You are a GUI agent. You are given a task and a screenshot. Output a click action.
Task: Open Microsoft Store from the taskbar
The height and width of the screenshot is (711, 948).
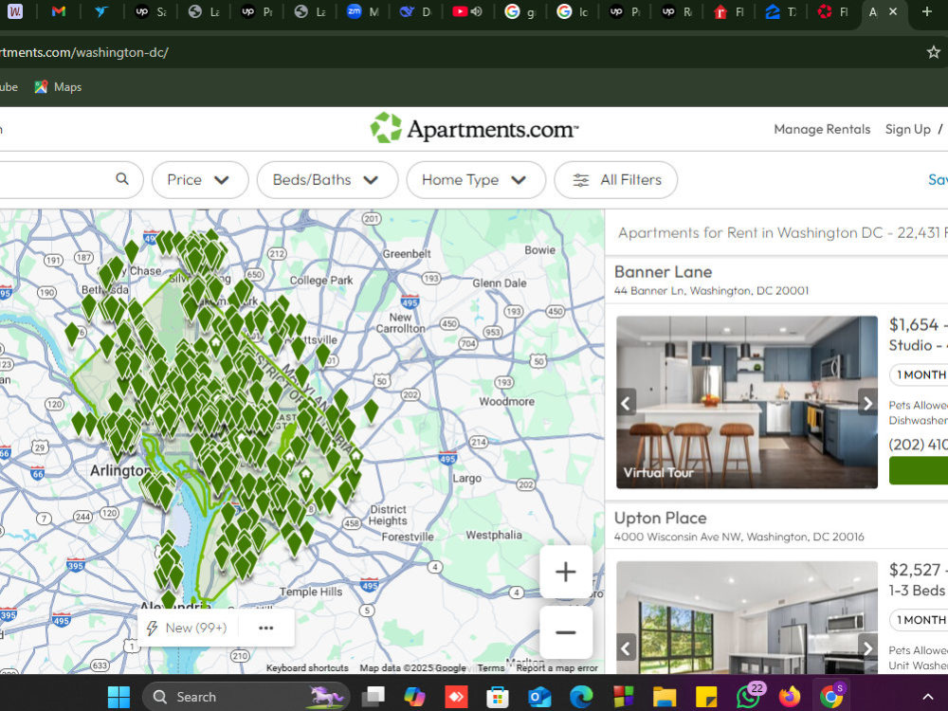tap(498, 697)
